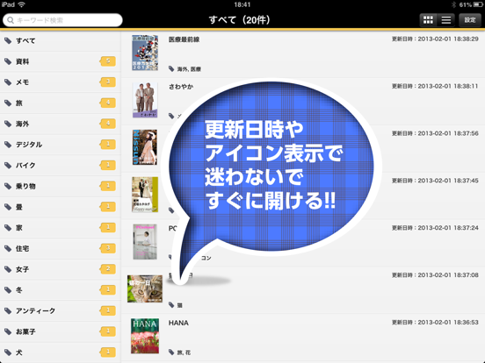Click the 海外, 医療 tag label
Image resolution: width=485 pixels, height=363 pixels.
click(189, 69)
